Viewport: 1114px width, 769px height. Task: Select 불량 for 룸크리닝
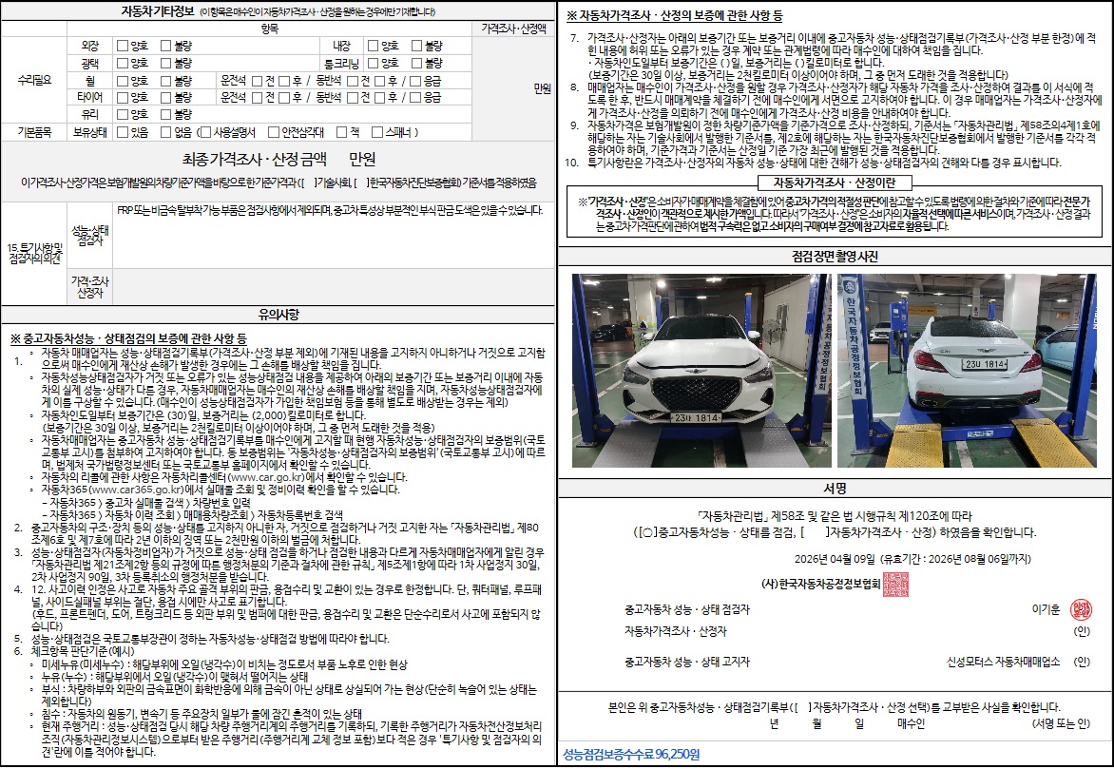click(417, 64)
